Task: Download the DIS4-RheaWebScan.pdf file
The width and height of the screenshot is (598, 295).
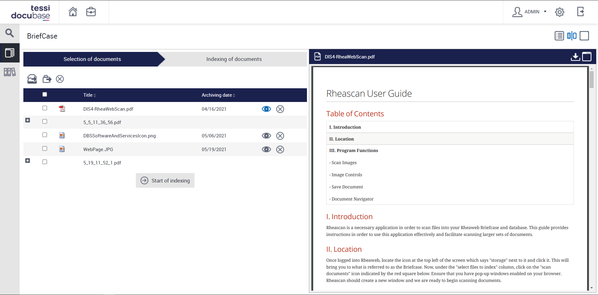Action: pyautogui.click(x=575, y=57)
